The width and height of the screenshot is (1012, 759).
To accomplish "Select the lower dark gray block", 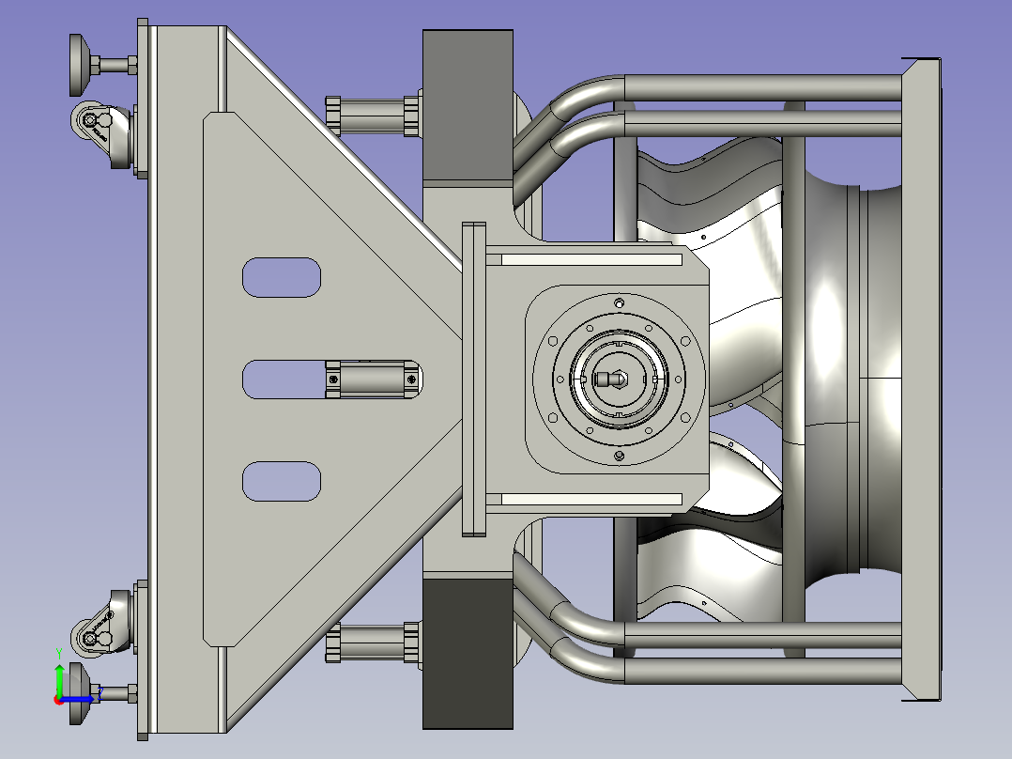I will (x=468, y=654).
